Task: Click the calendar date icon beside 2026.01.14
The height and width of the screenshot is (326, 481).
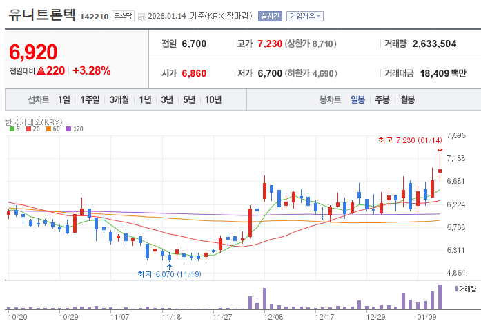Action: (x=141, y=17)
